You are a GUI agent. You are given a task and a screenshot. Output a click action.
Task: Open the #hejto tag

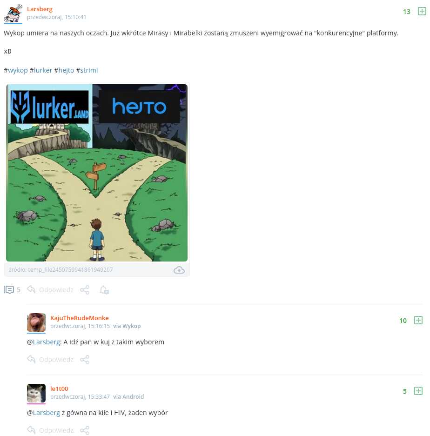coord(64,70)
